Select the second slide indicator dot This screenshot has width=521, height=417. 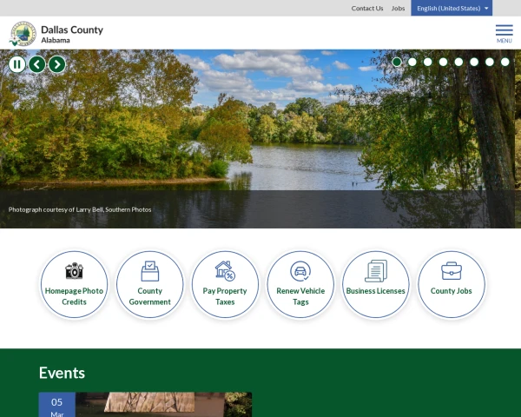[412, 62]
